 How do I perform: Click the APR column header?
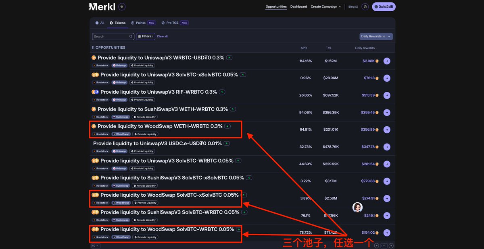304,48
